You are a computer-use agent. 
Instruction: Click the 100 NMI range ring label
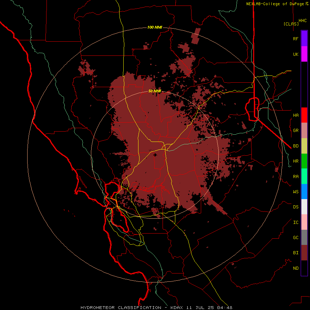pyautogui.click(x=155, y=27)
